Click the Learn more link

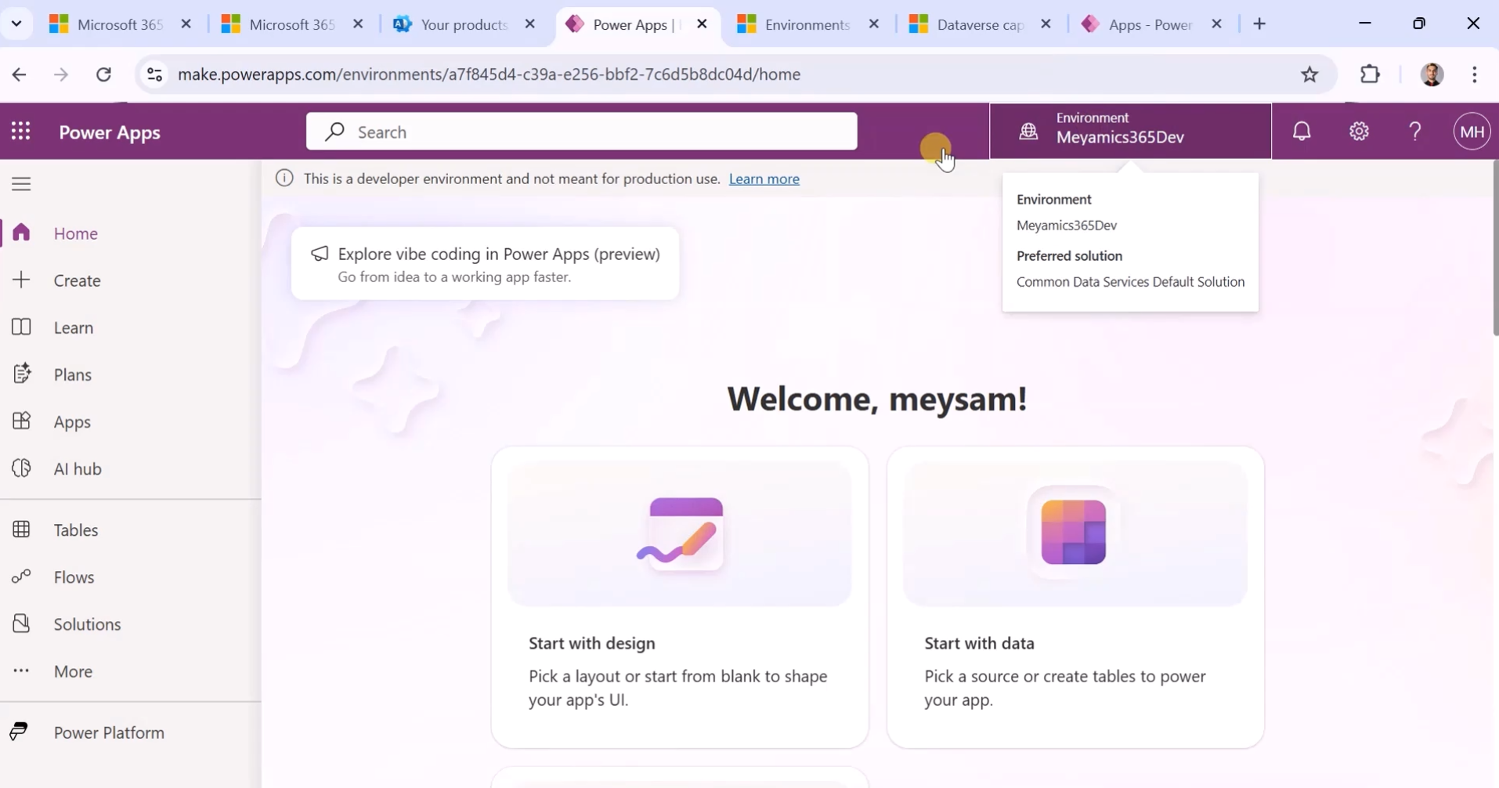tap(764, 179)
